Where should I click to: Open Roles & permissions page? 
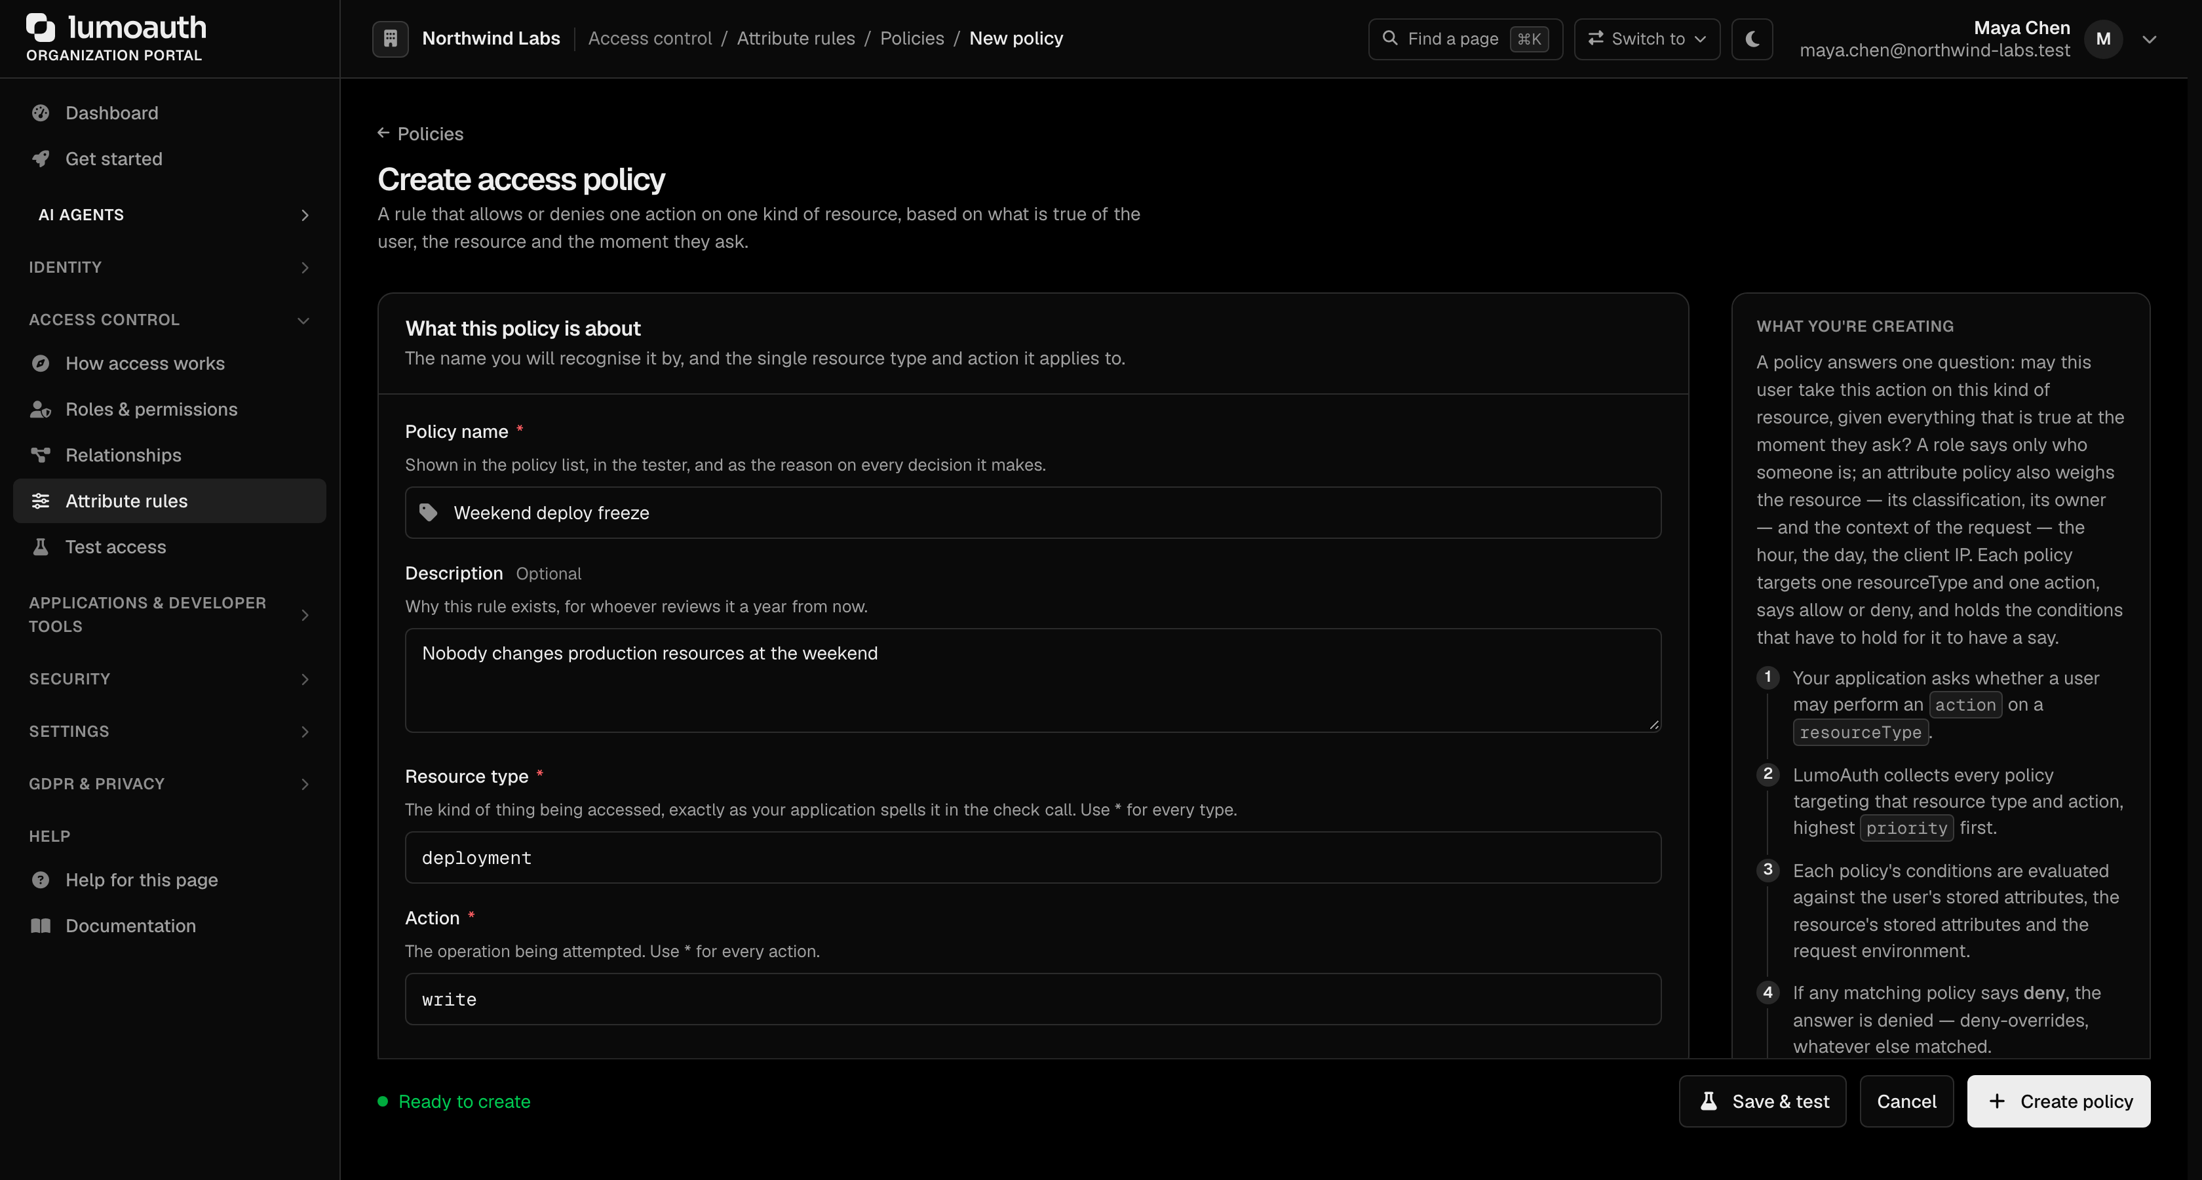point(169,410)
